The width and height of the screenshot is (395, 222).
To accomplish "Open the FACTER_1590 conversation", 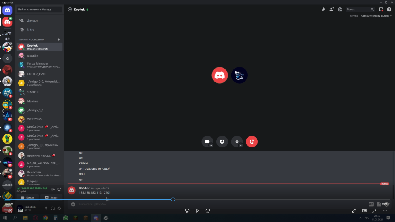I will point(39,74).
